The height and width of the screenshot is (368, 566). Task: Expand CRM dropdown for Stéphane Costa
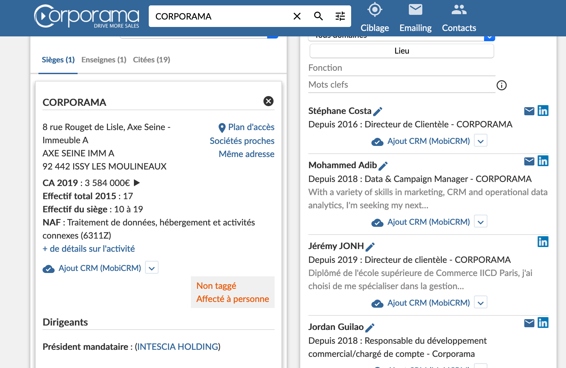(x=480, y=141)
